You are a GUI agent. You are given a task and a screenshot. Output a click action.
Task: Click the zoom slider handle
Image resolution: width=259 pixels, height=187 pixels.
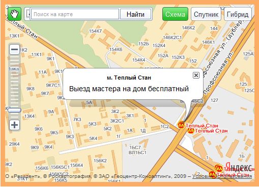[x=14, y=110]
